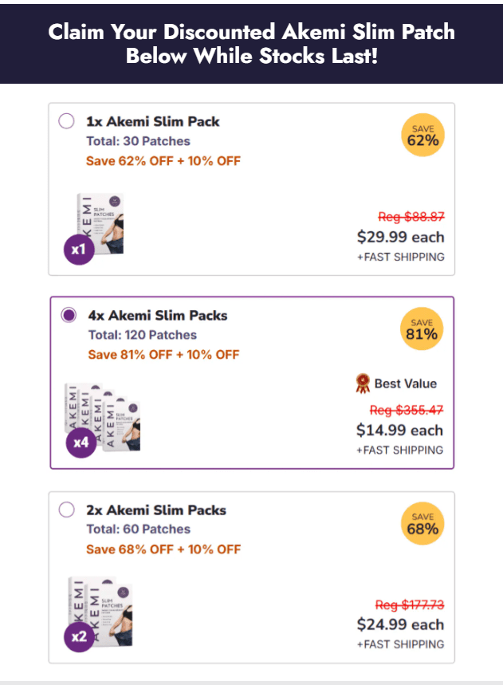
Task: Select the 1x Akemi Slim Pack radio button
Action: pos(66,121)
